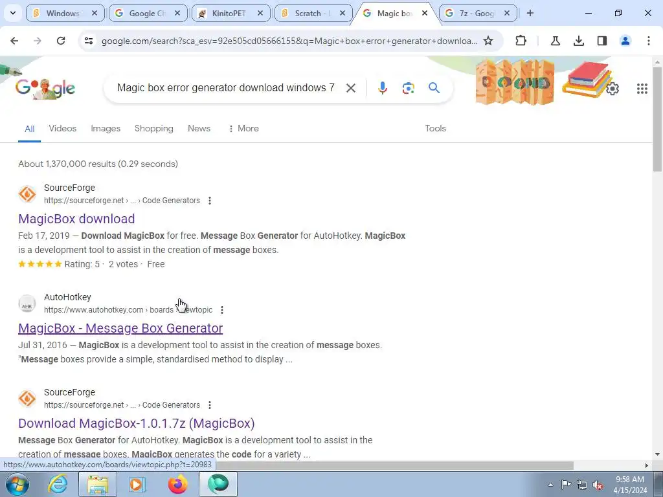This screenshot has width=663, height=497.
Task: Select the All results filter
Action: tap(29, 129)
